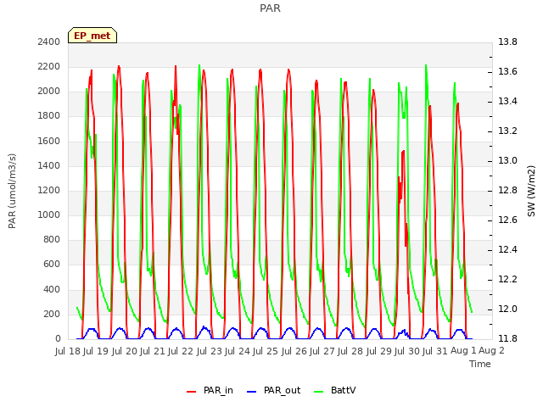Click the 2200 left axis tick

click(x=49, y=67)
